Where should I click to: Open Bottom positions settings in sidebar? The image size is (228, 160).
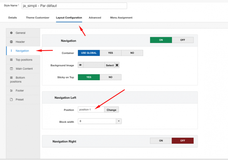[23, 80]
